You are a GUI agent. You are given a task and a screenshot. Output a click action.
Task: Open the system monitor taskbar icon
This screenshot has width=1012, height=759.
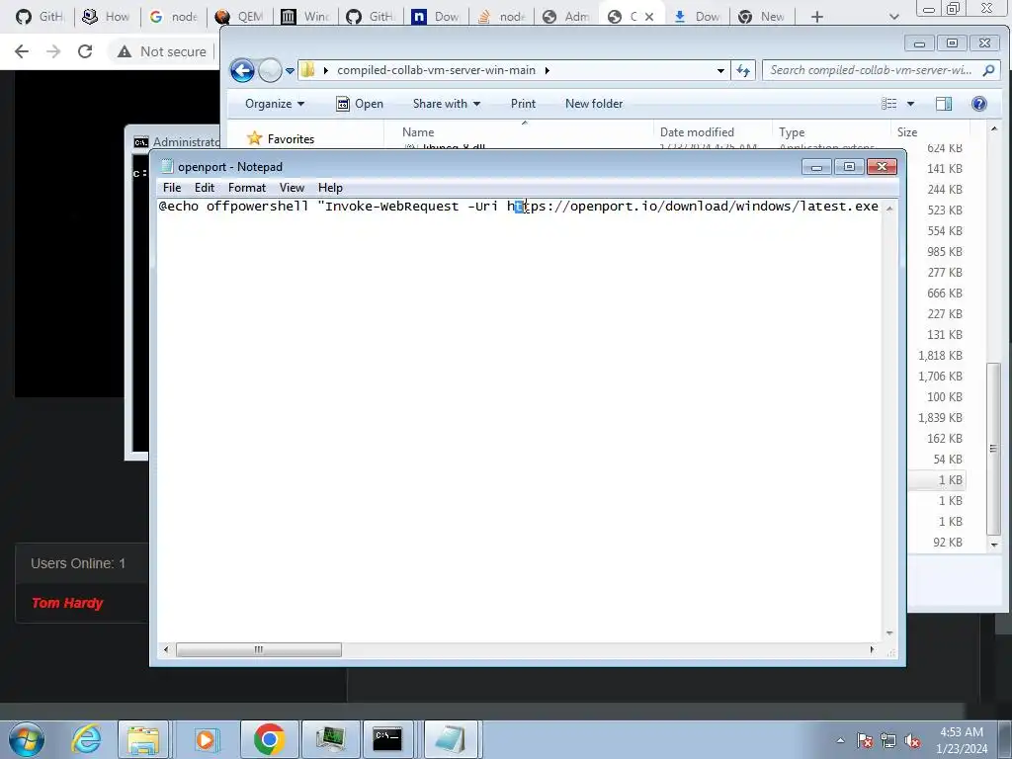330,739
